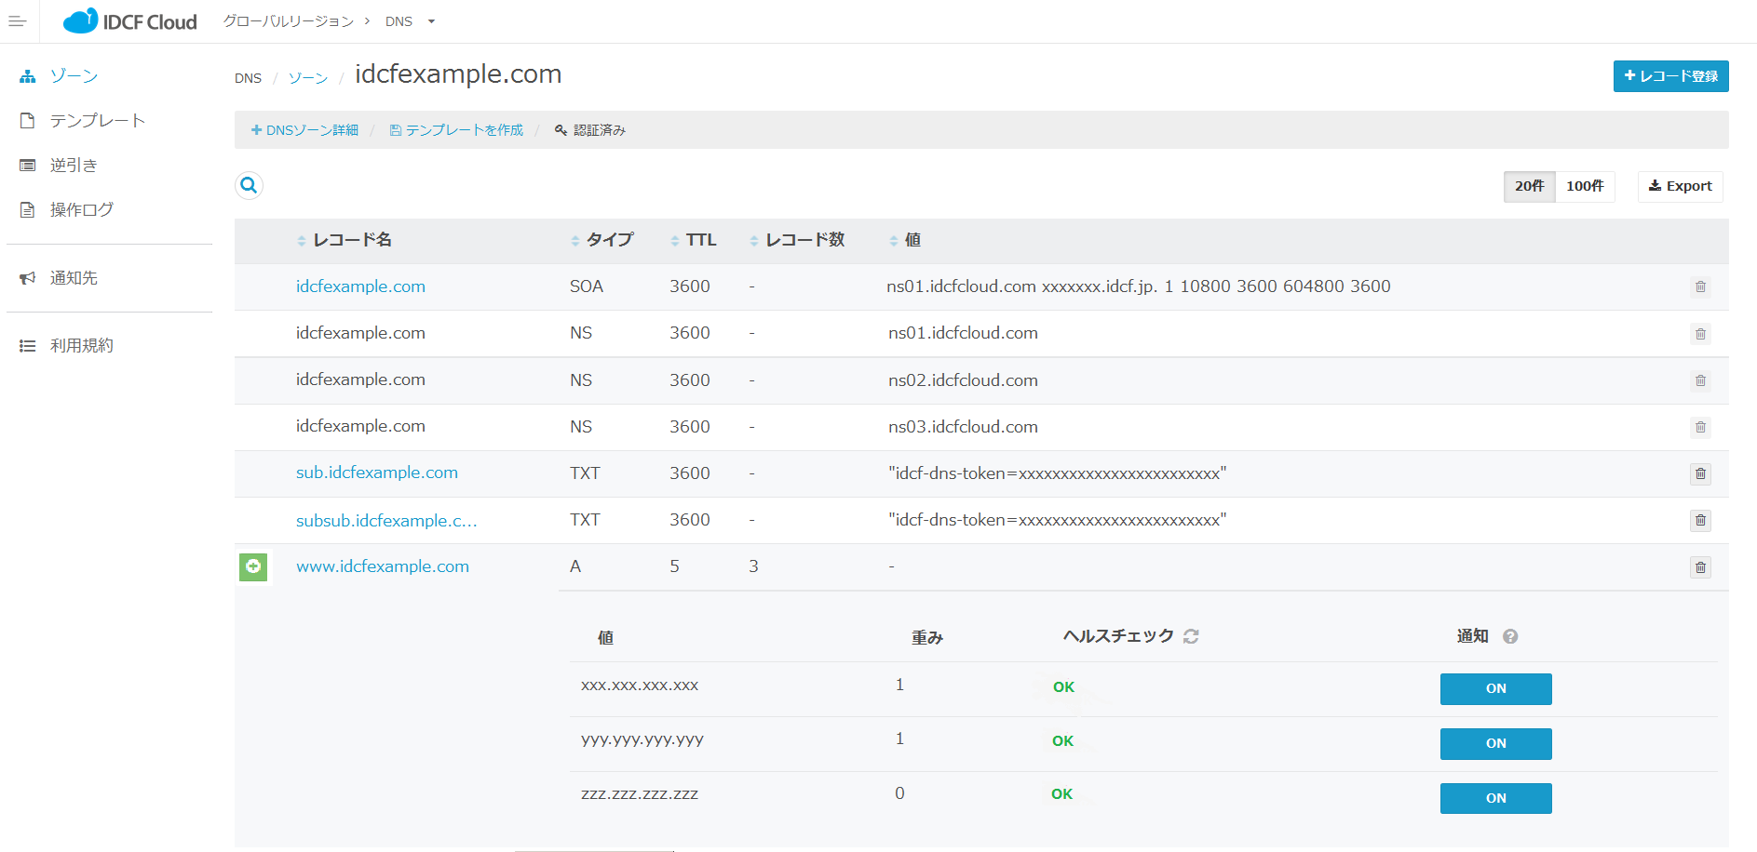Show 100件 records per page

(1585, 187)
